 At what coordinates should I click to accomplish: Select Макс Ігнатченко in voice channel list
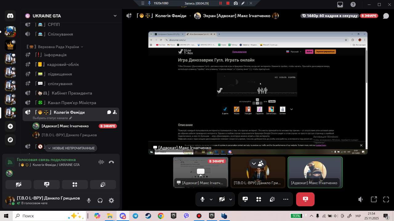(75, 126)
